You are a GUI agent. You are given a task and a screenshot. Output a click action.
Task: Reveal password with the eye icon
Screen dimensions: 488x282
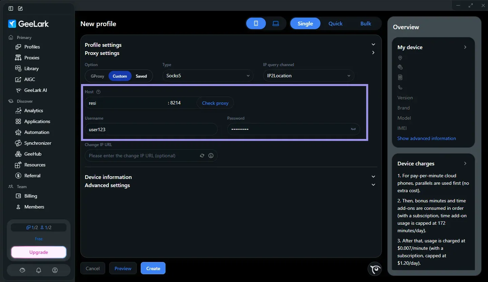click(x=353, y=129)
